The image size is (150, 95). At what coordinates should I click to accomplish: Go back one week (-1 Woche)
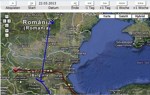[x=122, y=3]
